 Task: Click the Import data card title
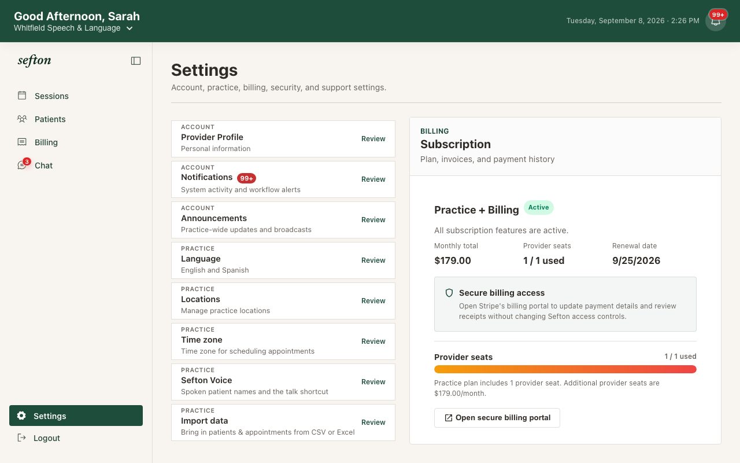point(205,421)
